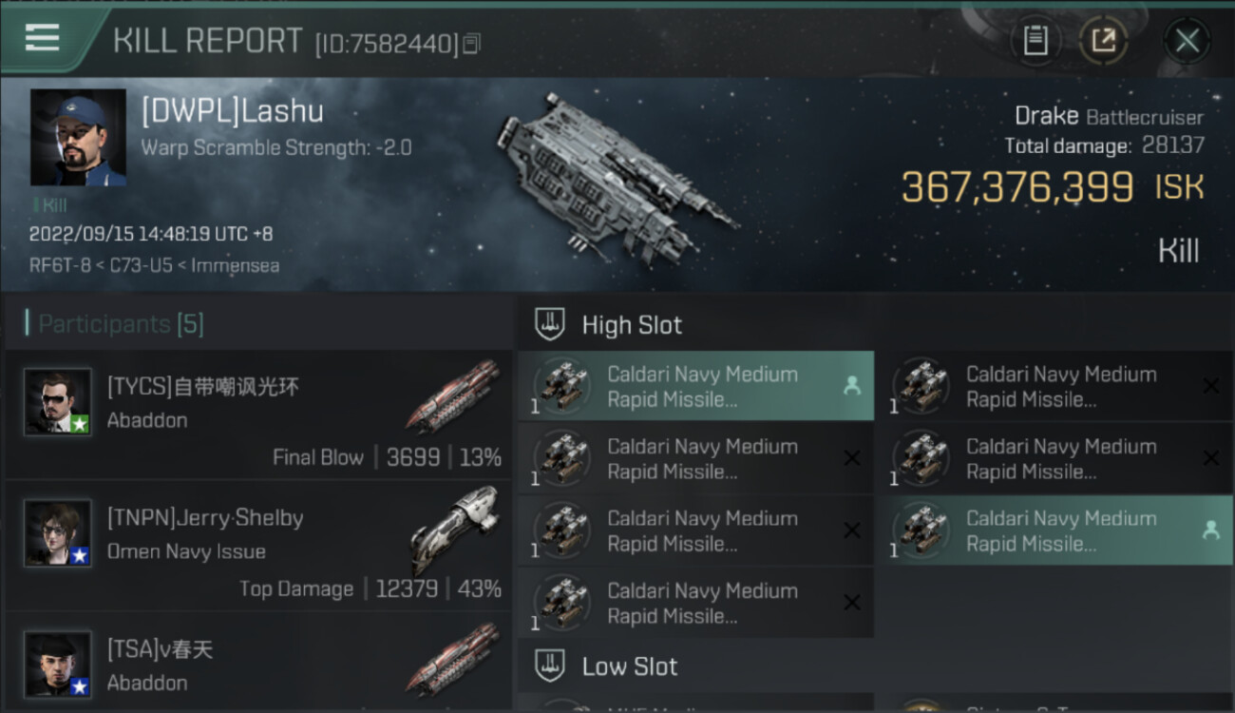Screen dimensions: 1235x713
Task: Click the clipboard report icon
Action: click(1035, 41)
